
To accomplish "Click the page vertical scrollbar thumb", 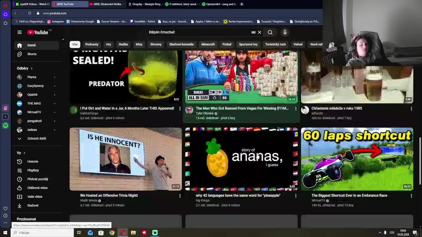I will coord(420,161).
